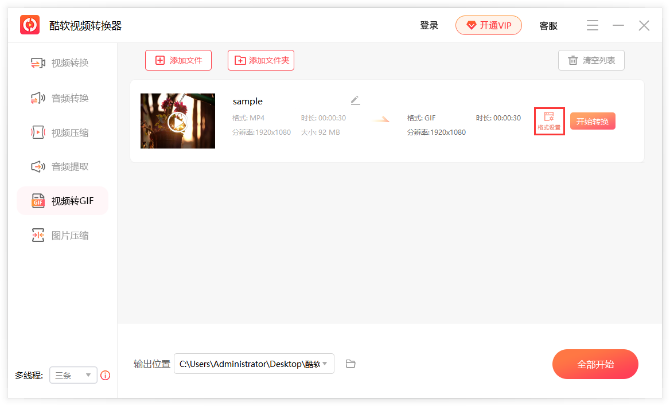Show multithread info icon

(105, 375)
